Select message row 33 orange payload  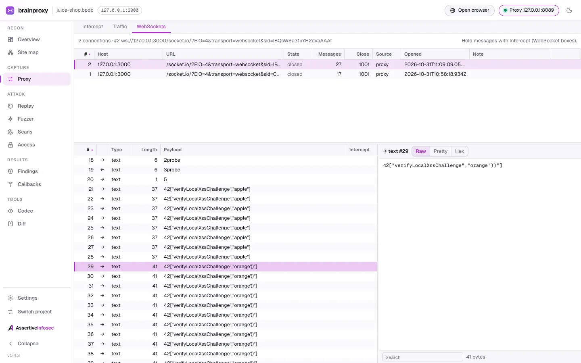[226, 305]
